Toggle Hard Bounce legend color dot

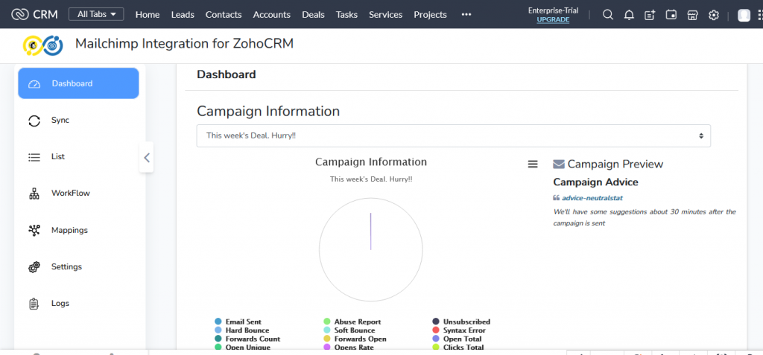click(218, 330)
